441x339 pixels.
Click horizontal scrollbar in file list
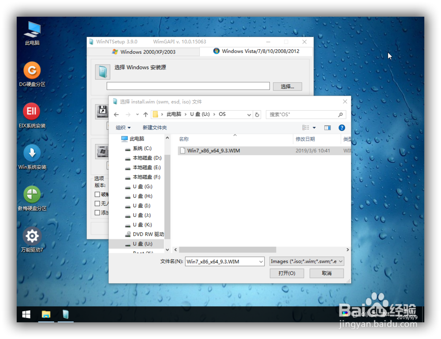[227, 250]
